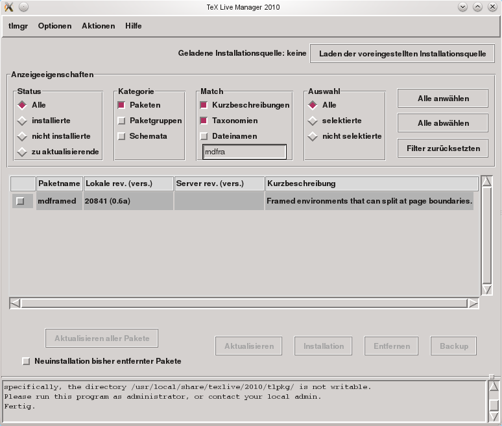The width and height of the screenshot is (502, 426).
Task: Click the Alle abwählen button
Action: 443,123
